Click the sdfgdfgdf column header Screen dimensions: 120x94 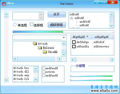tap(102, 37)
